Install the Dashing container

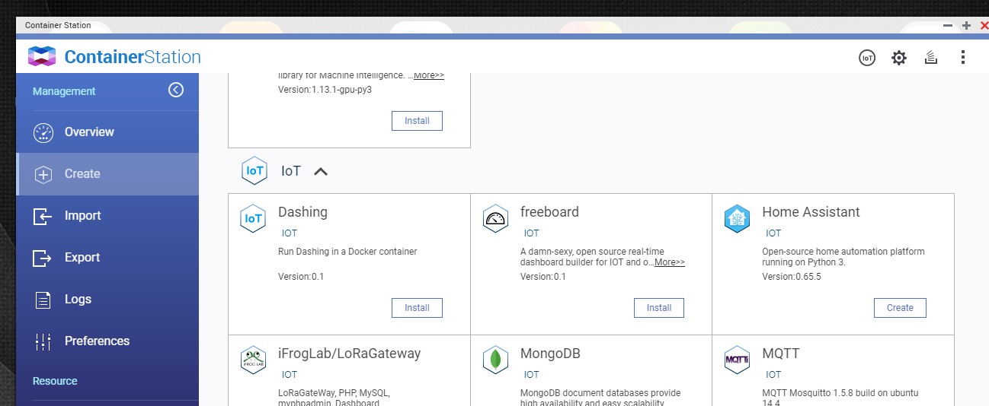click(417, 308)
